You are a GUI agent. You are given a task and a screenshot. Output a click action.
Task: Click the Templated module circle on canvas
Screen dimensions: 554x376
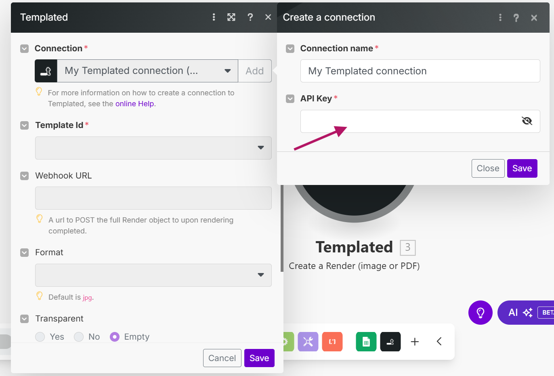click(354, 203)
